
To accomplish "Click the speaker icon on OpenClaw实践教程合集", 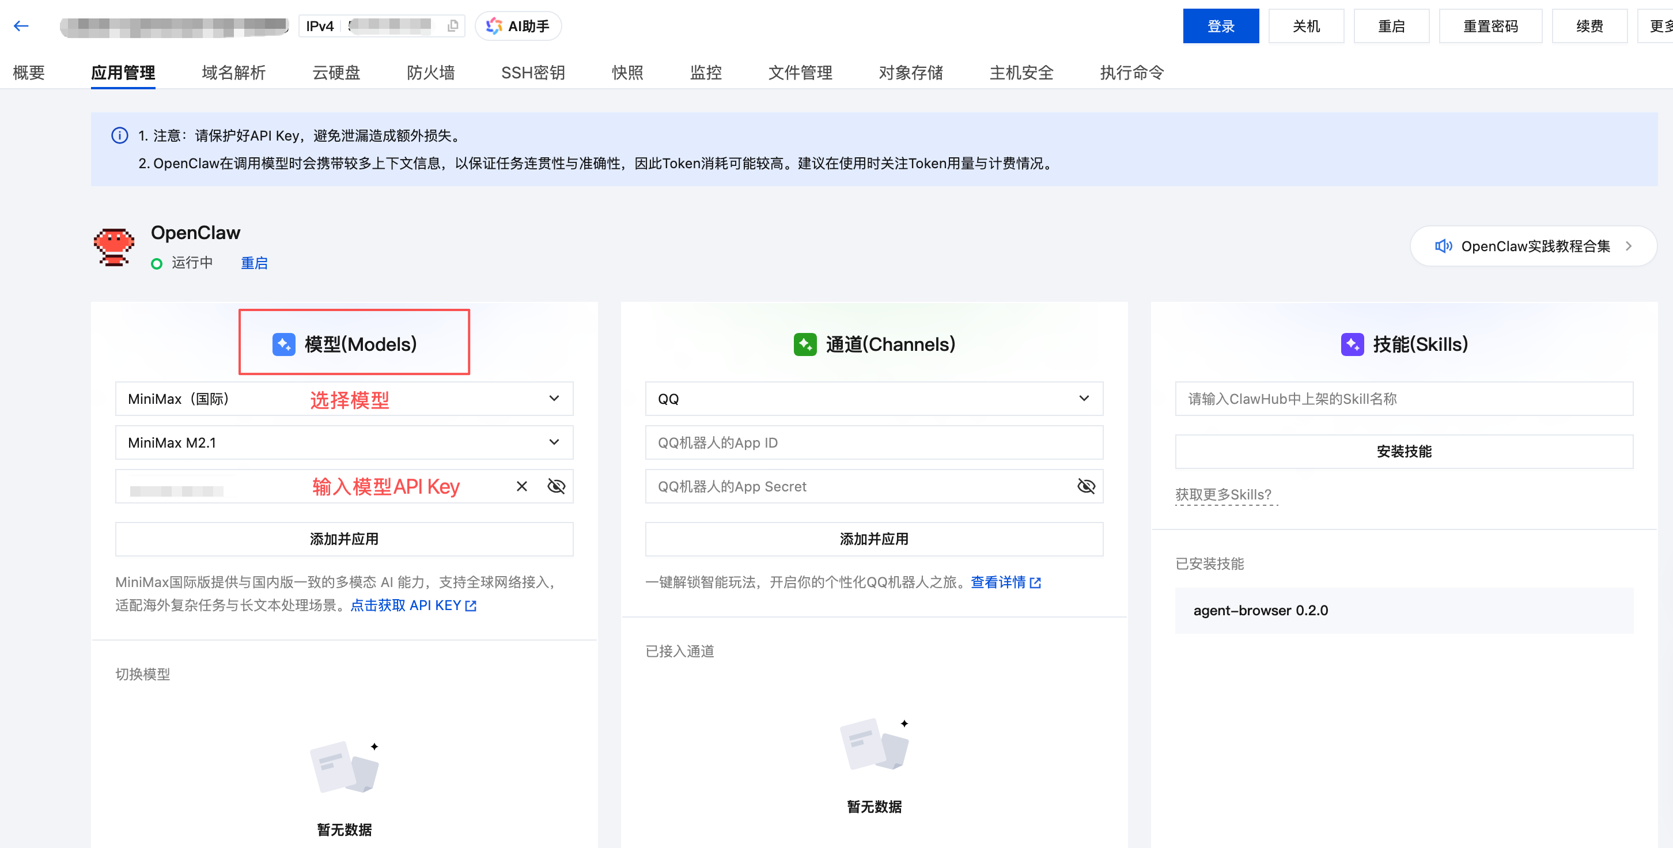I will click(1443, 246).
